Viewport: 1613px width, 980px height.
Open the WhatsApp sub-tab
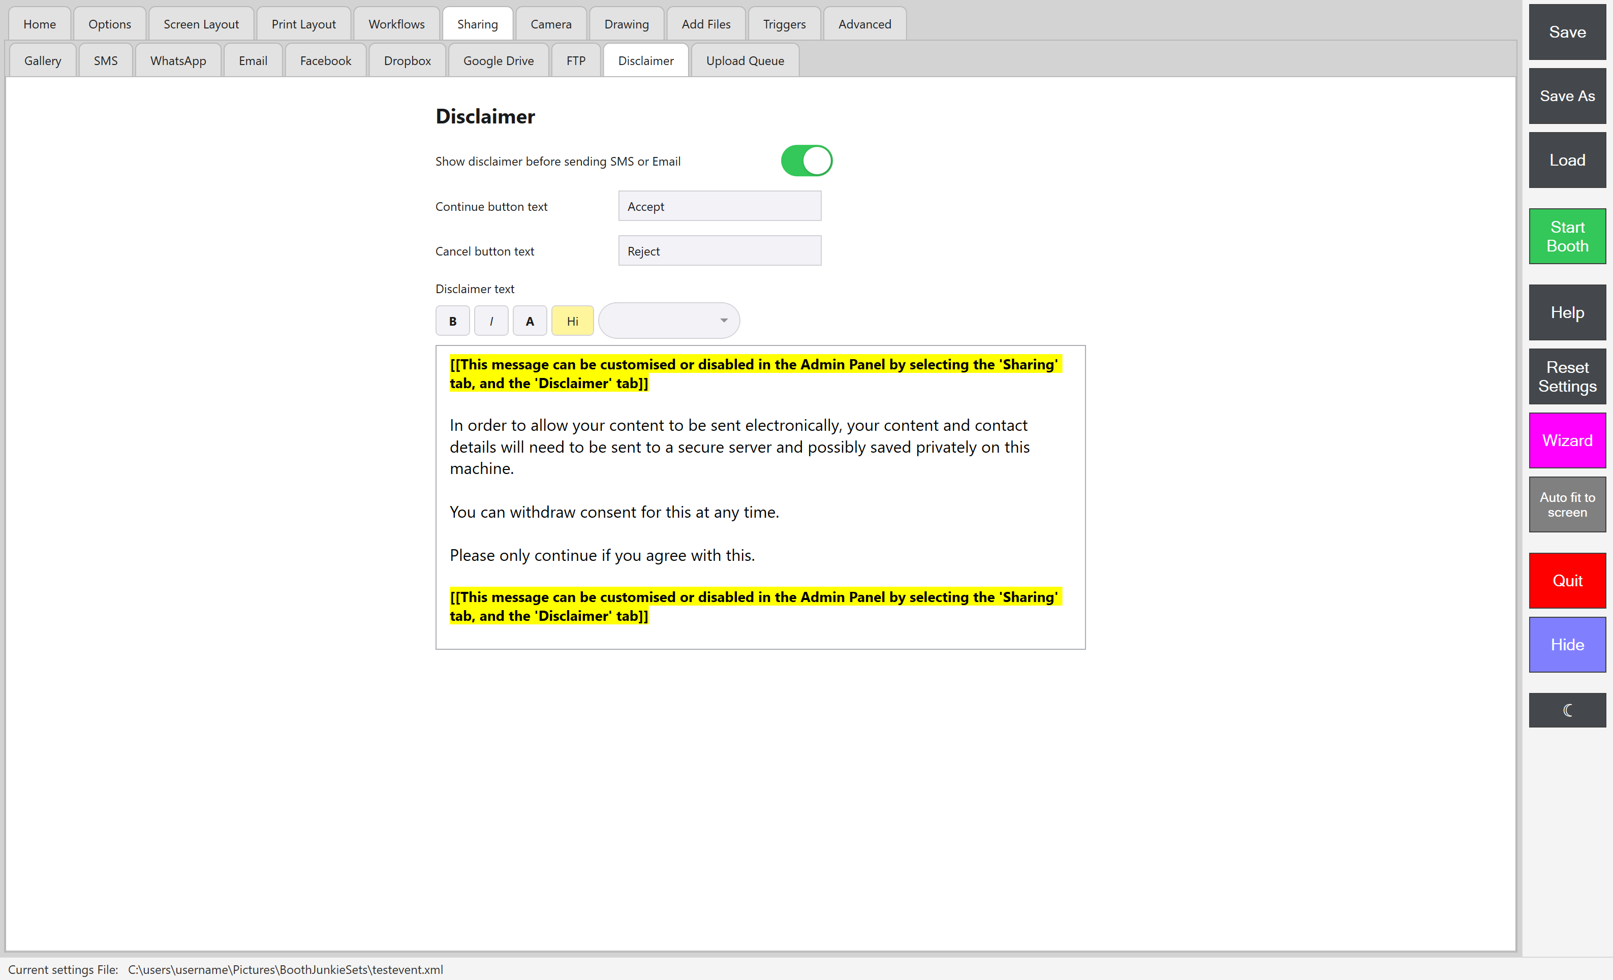click(178, 61)
